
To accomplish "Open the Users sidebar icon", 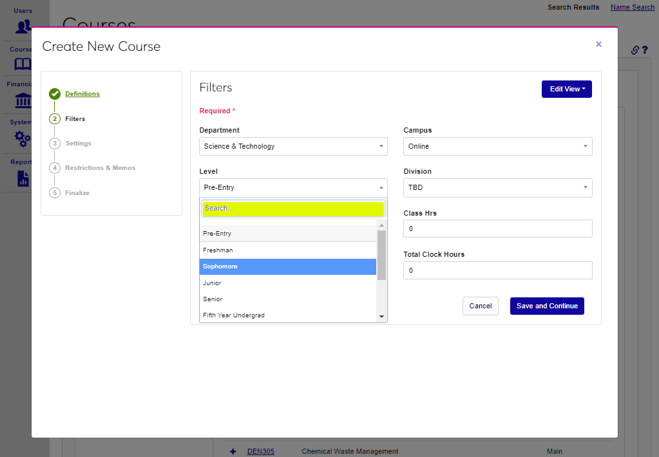I will click(x=23, y=26).
